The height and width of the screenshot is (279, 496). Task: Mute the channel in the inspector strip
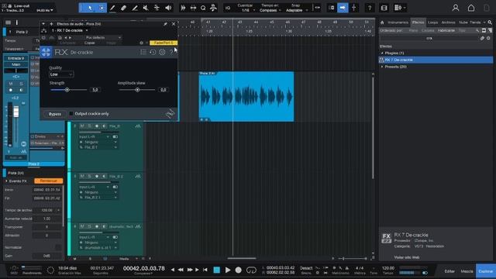click(x=11, y=84)
